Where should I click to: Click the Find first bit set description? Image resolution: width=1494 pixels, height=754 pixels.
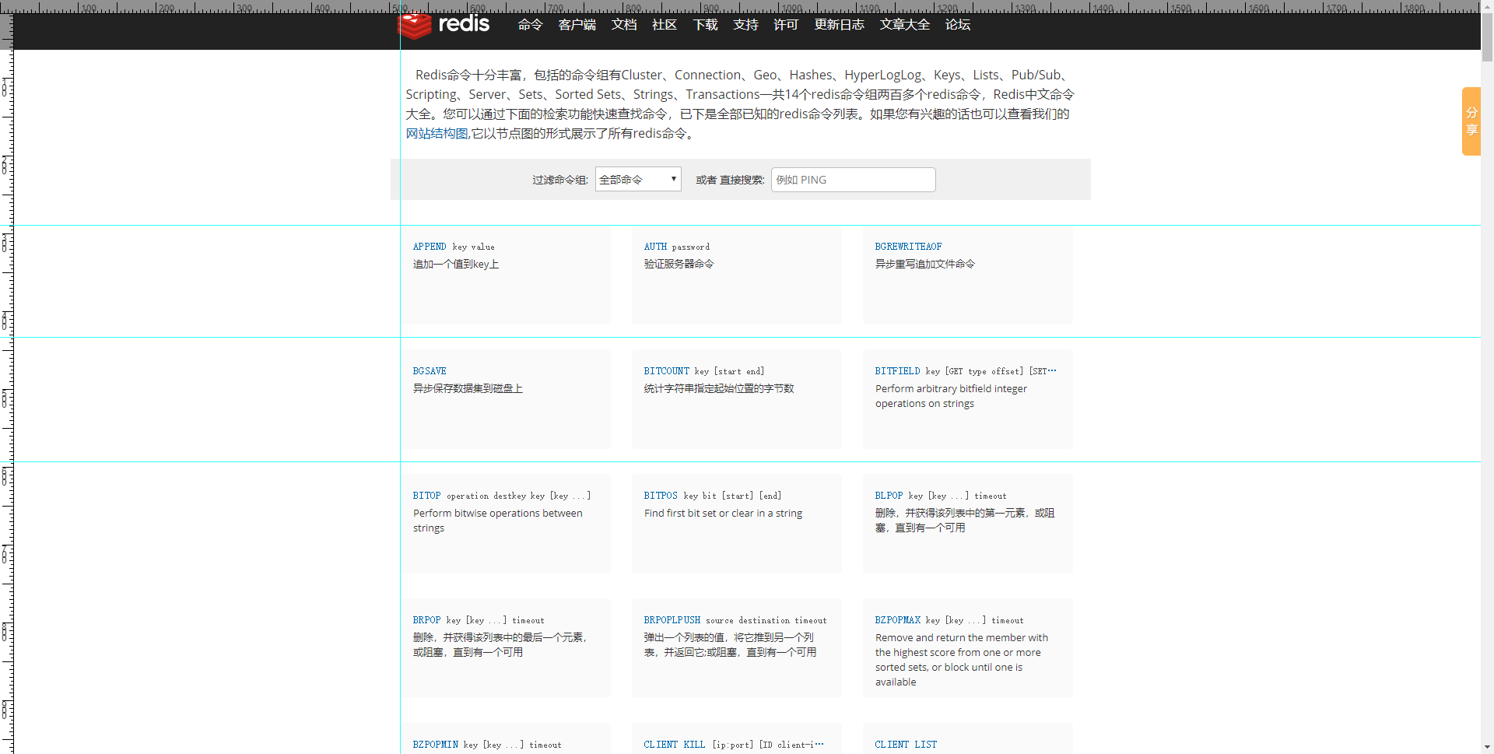(x=723, y=514)
